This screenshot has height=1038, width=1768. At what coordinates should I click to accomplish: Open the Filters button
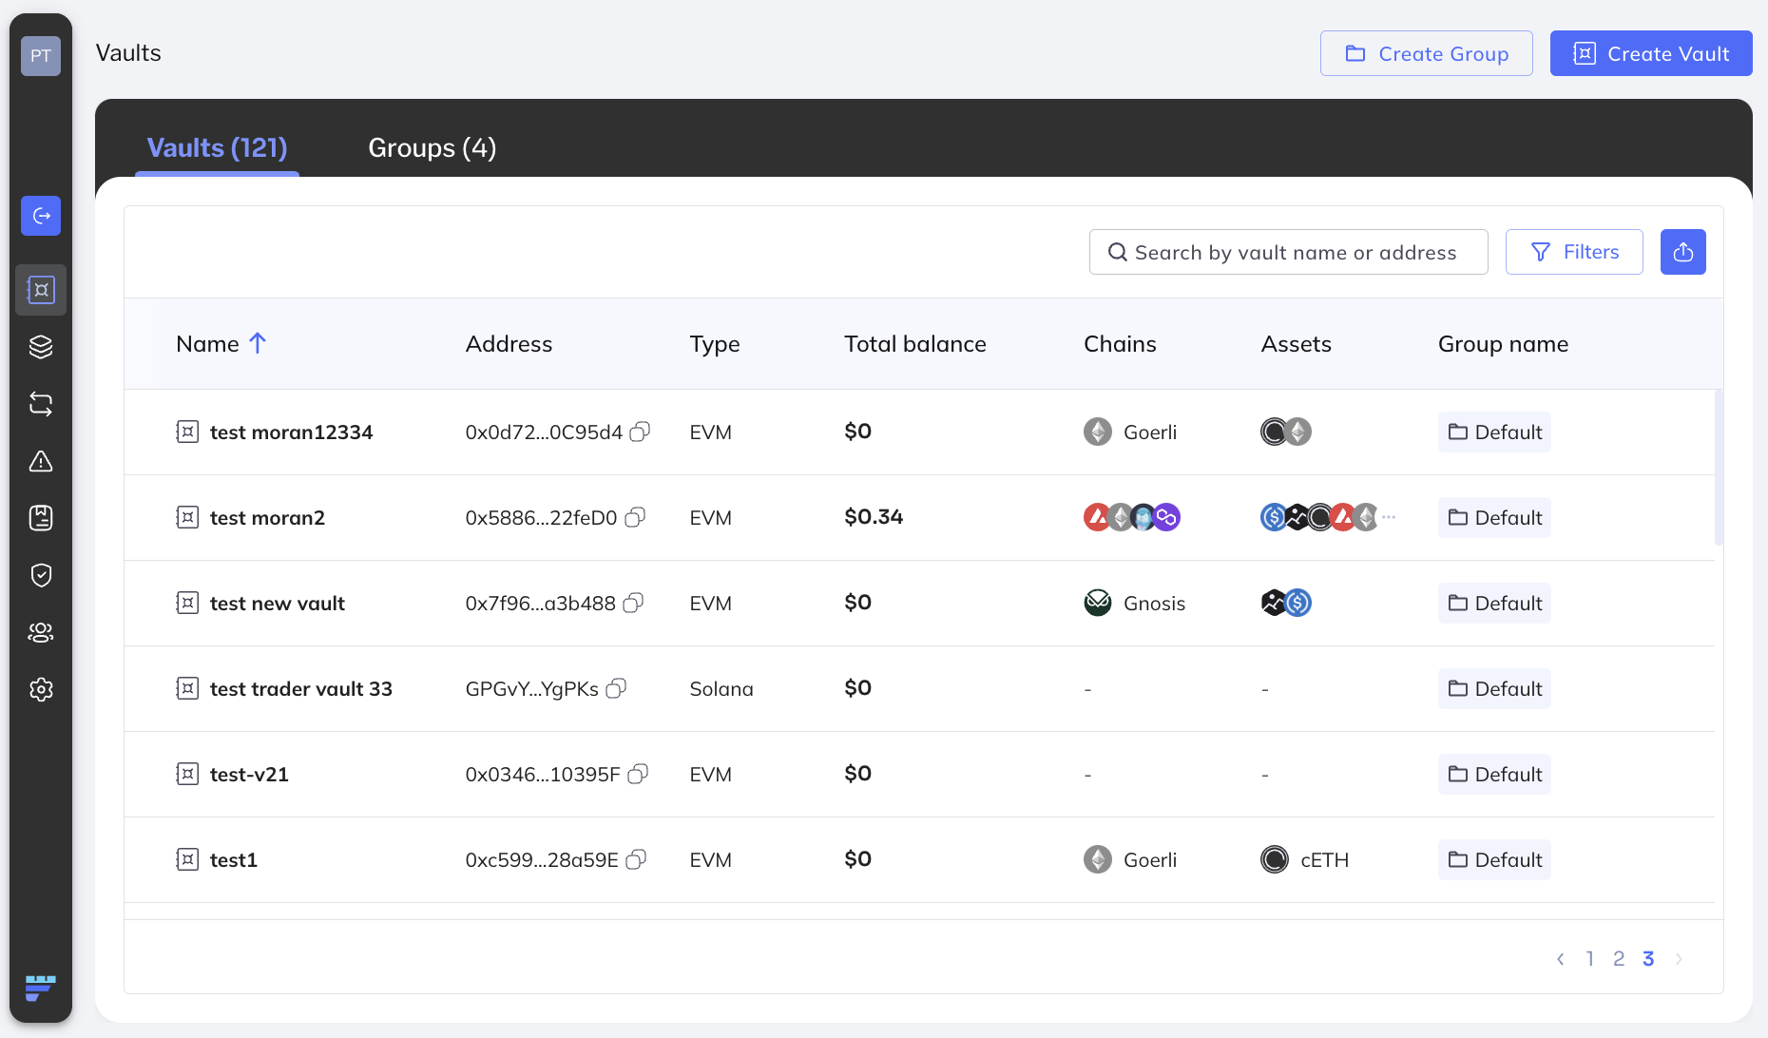coord(1574,252)
